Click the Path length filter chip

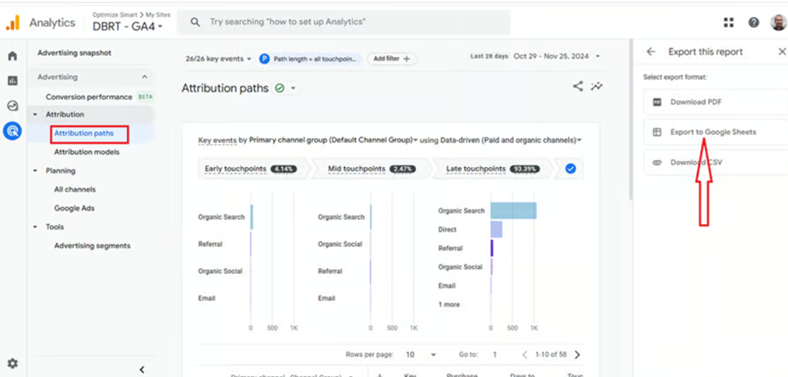pyautogui.click(x=311, y=59)
